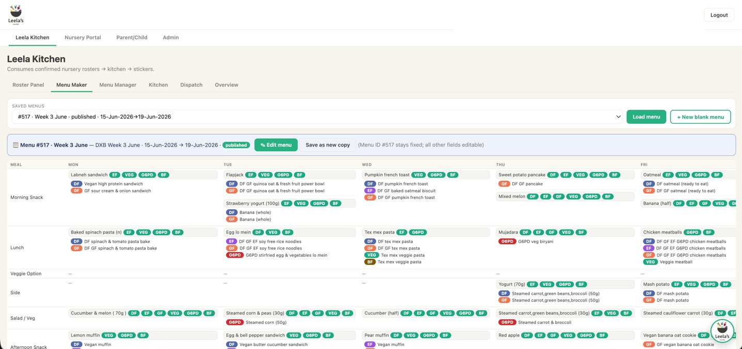Image resolution: width=742 pixels, height=349 pixels.
Task: Click Vegan high protein sandwich alternative
Action: [114, 184]
